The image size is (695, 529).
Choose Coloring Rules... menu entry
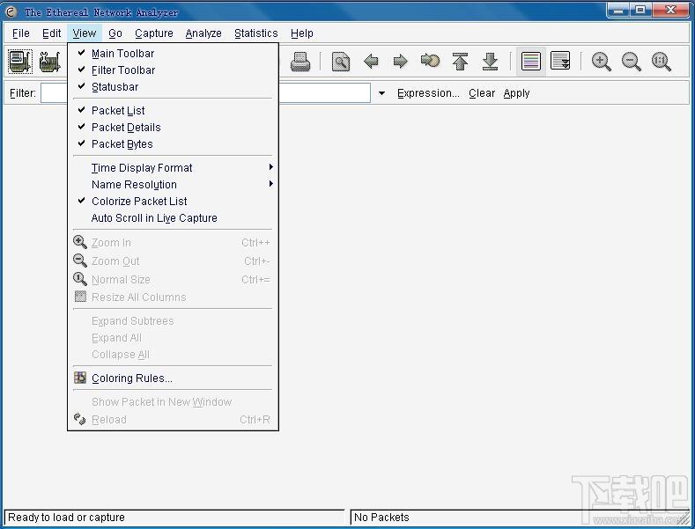point(173,378)
